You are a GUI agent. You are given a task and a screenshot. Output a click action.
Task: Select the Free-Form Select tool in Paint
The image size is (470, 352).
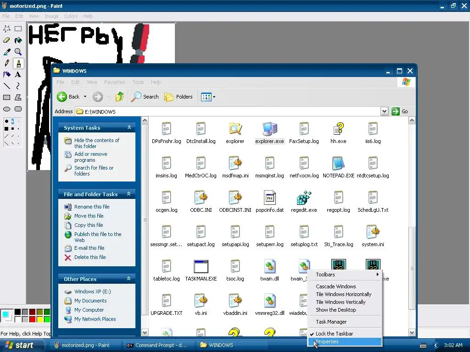tap(6, 29)
